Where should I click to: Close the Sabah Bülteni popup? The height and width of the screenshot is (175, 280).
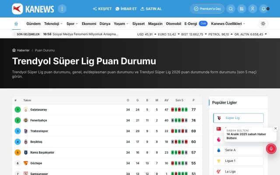(276, 128)
